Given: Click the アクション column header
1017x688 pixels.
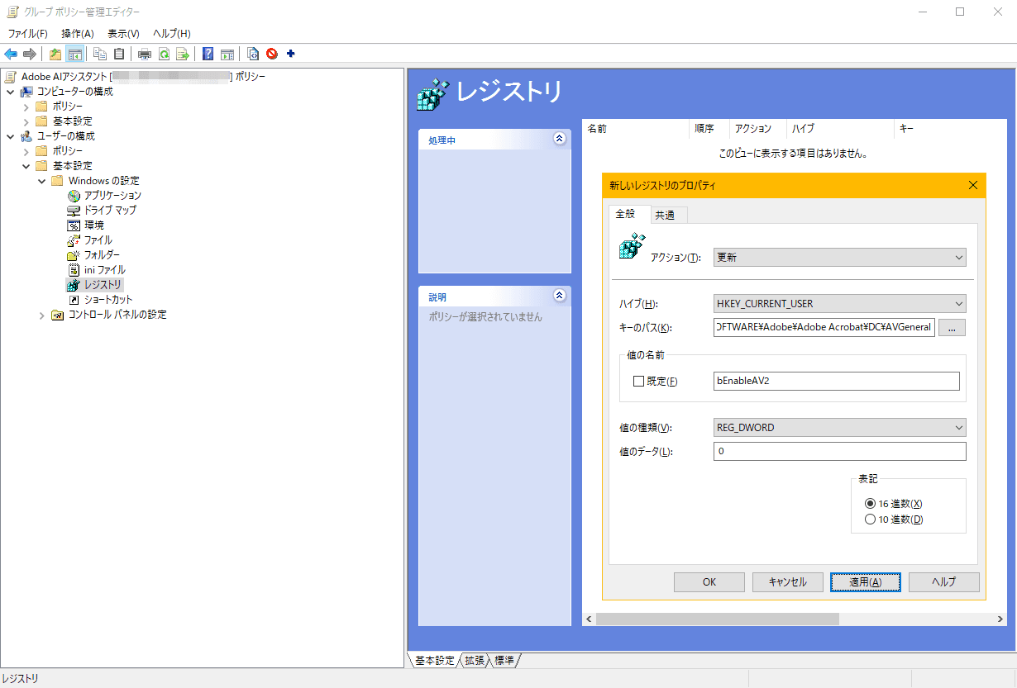Looking at the screenshot, I should coord(757,129).
